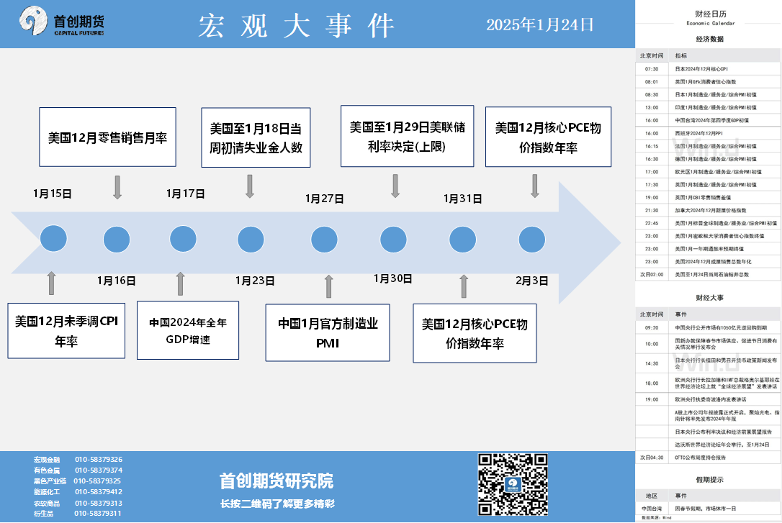Select the 美国1月一年期通胀率预期终值 row
The image size is (782, 523).
[x=708, y=249]
